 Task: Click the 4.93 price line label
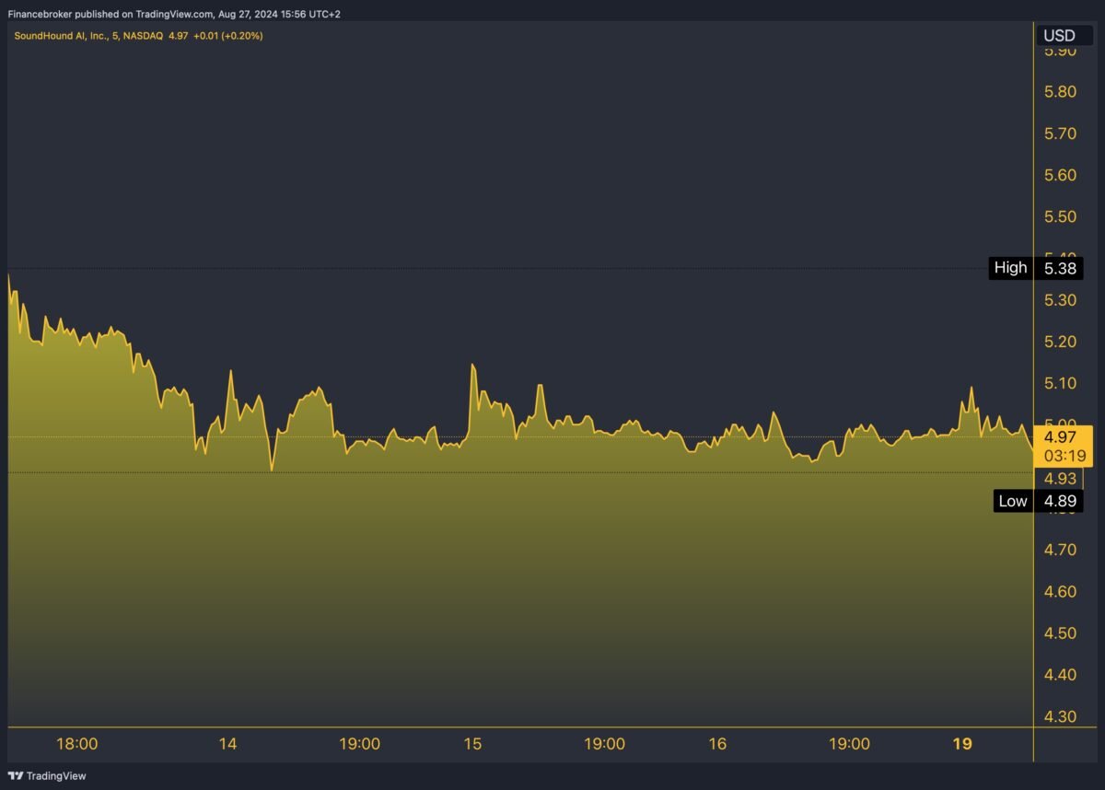(x=1059, y=479)
